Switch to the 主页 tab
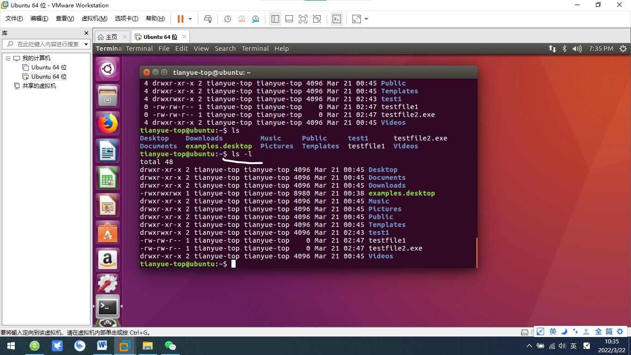 111,37
